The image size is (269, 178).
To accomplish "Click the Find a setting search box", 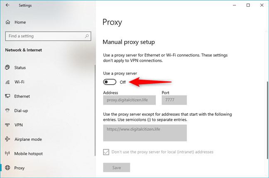I will click(x=48, y=36).
